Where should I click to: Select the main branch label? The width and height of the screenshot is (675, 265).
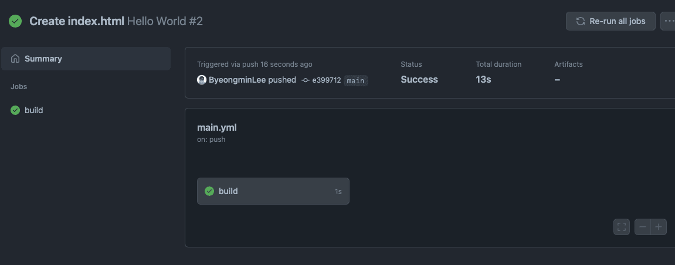coord(355,80)
